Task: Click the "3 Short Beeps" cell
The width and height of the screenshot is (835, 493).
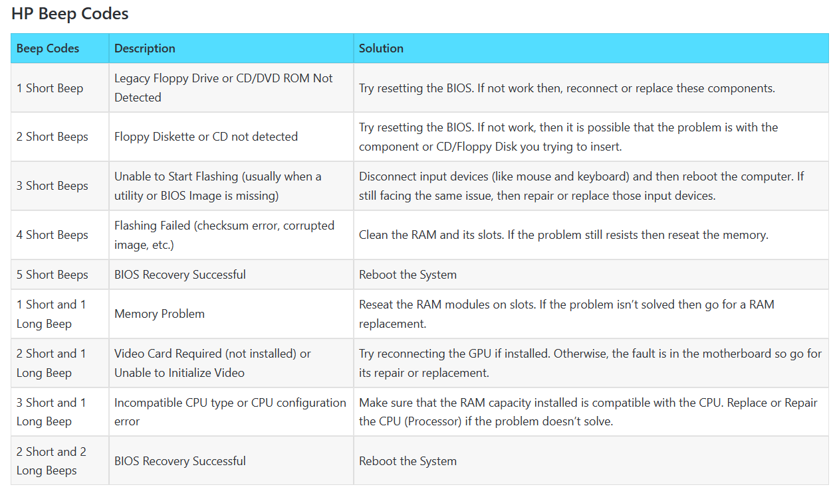Action: tap(53, 186)
